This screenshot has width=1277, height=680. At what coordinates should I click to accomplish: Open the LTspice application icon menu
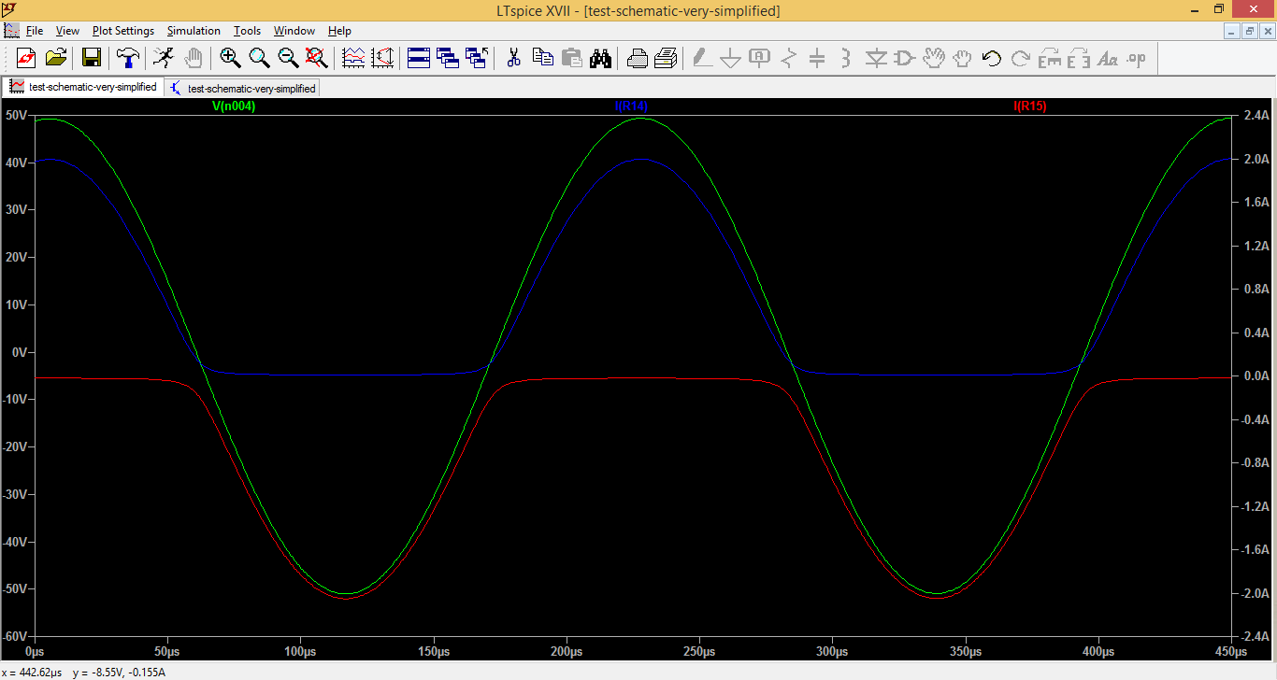(9, 10)
